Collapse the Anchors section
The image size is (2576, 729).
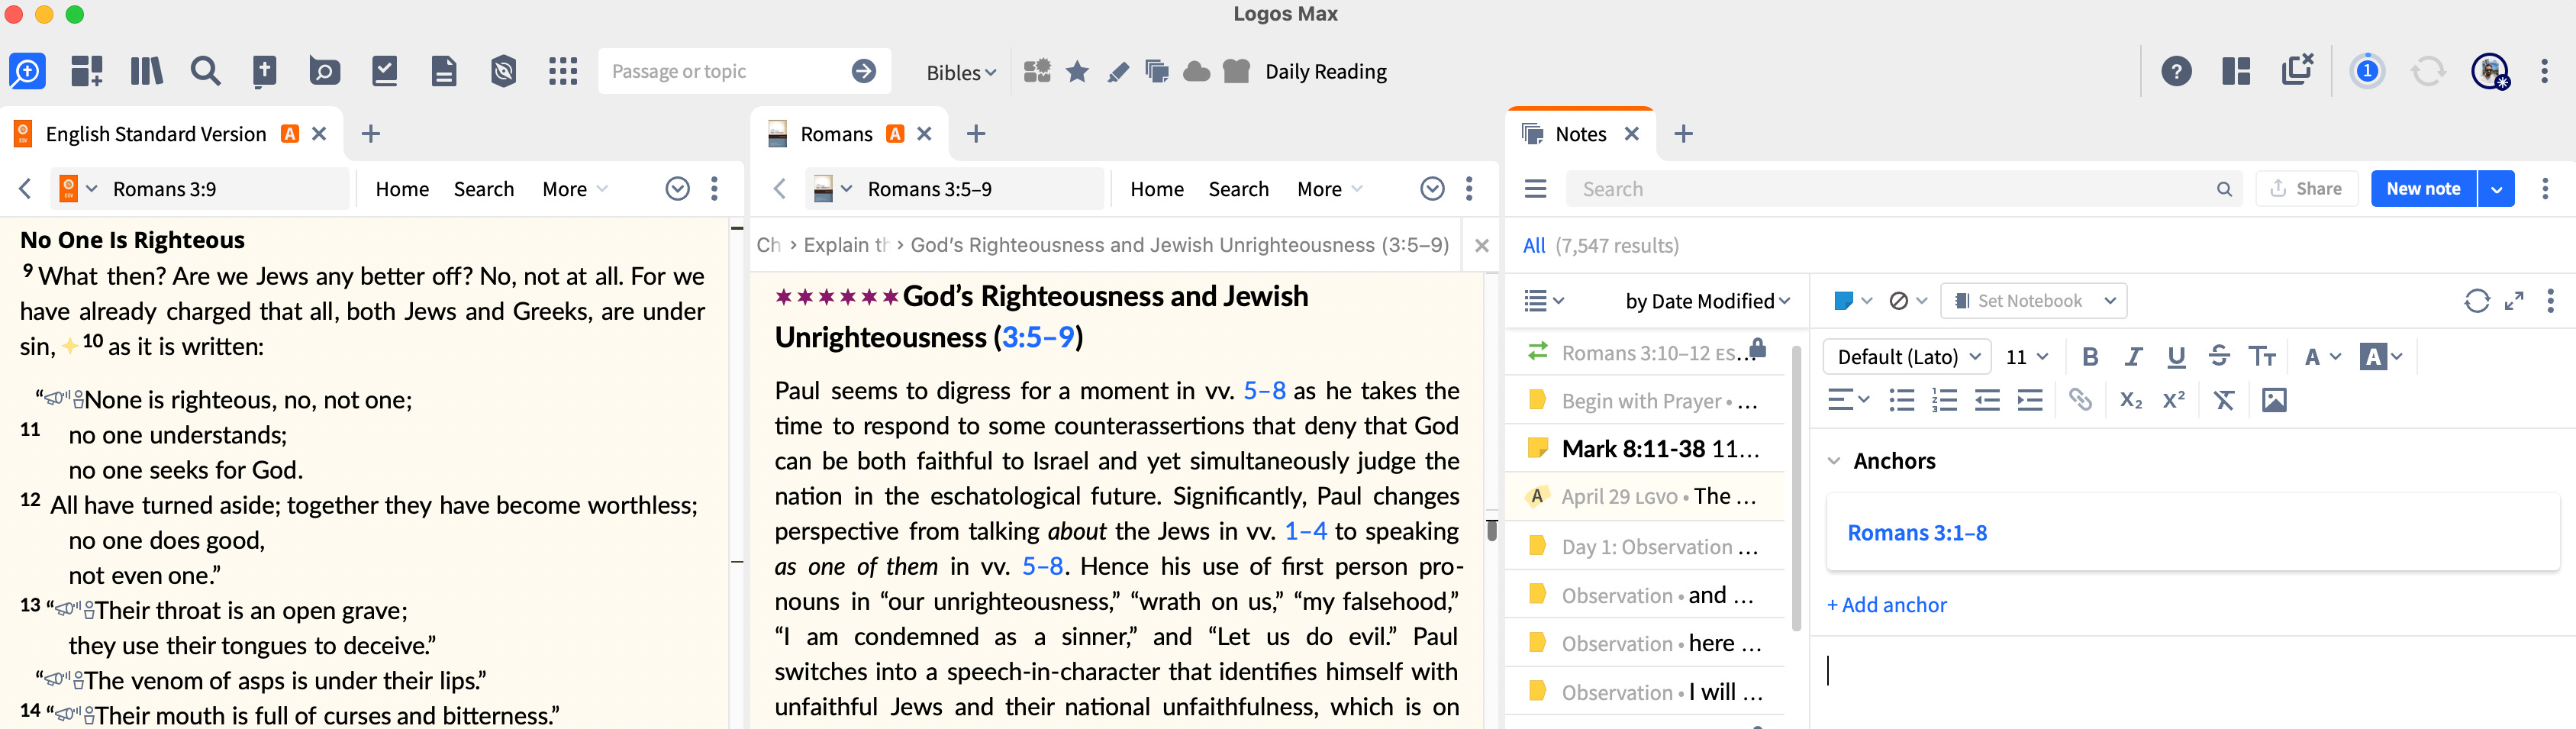tap(1834, 461)
